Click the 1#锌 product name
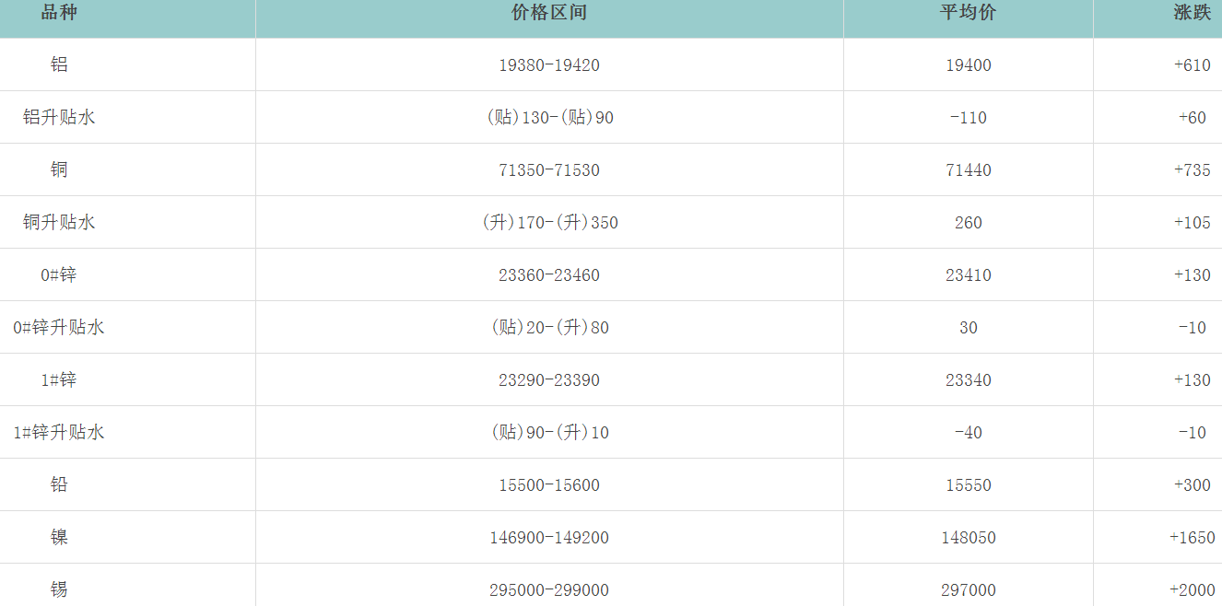The height and width of the screenshot is (606, 1222). tap(59, 380)
